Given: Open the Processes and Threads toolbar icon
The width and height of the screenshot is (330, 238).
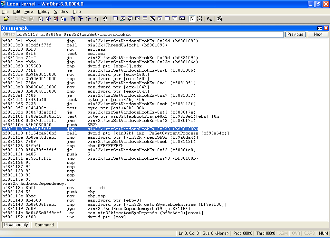Looking at the screenshot, I should click(x=175, y=19).
